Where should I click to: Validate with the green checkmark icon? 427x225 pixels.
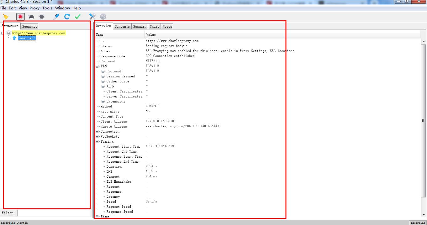[x=78, y=17]
